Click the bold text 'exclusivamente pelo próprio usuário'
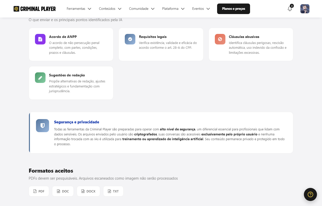Viewport: 322px width, 206px height. click(229, 134)
